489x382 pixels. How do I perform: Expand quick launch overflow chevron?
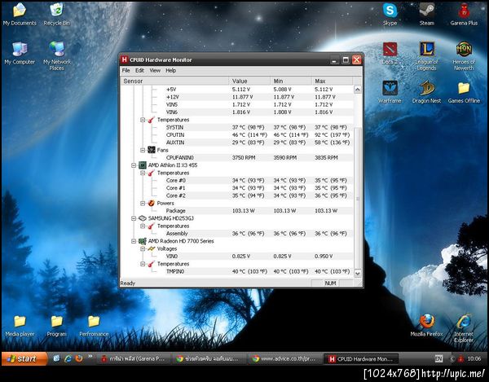click(x=90, y=357)
